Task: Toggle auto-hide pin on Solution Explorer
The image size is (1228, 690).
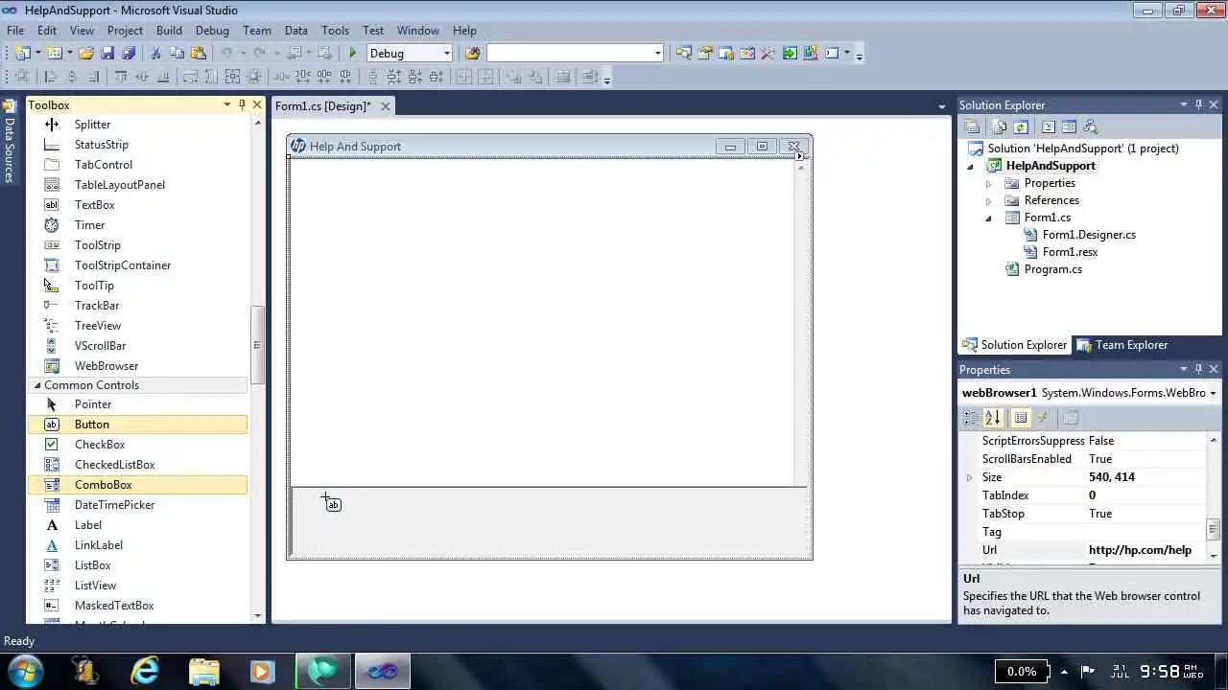Action: tap(1198, 104)
